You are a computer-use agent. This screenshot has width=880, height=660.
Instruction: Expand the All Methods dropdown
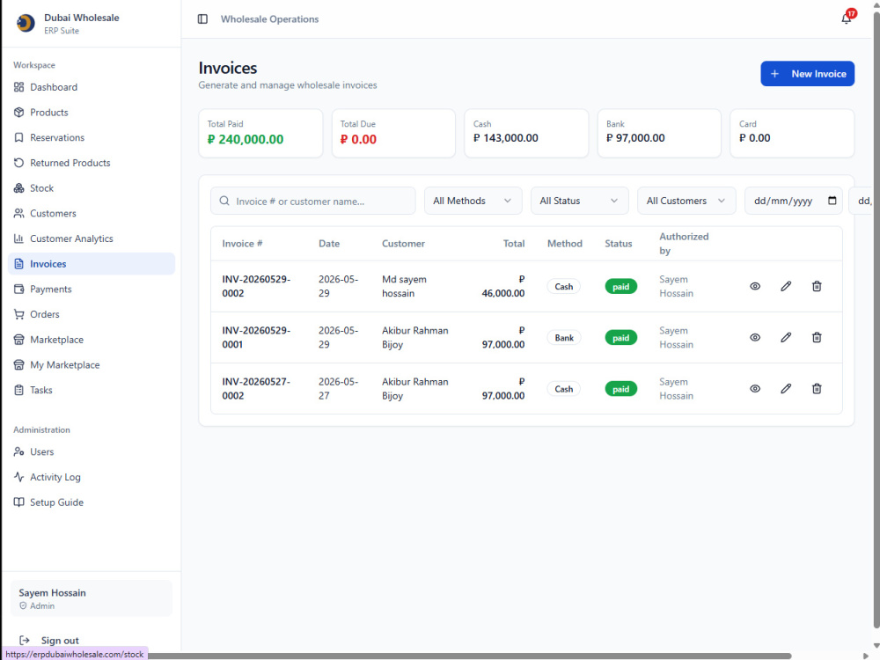473,201
